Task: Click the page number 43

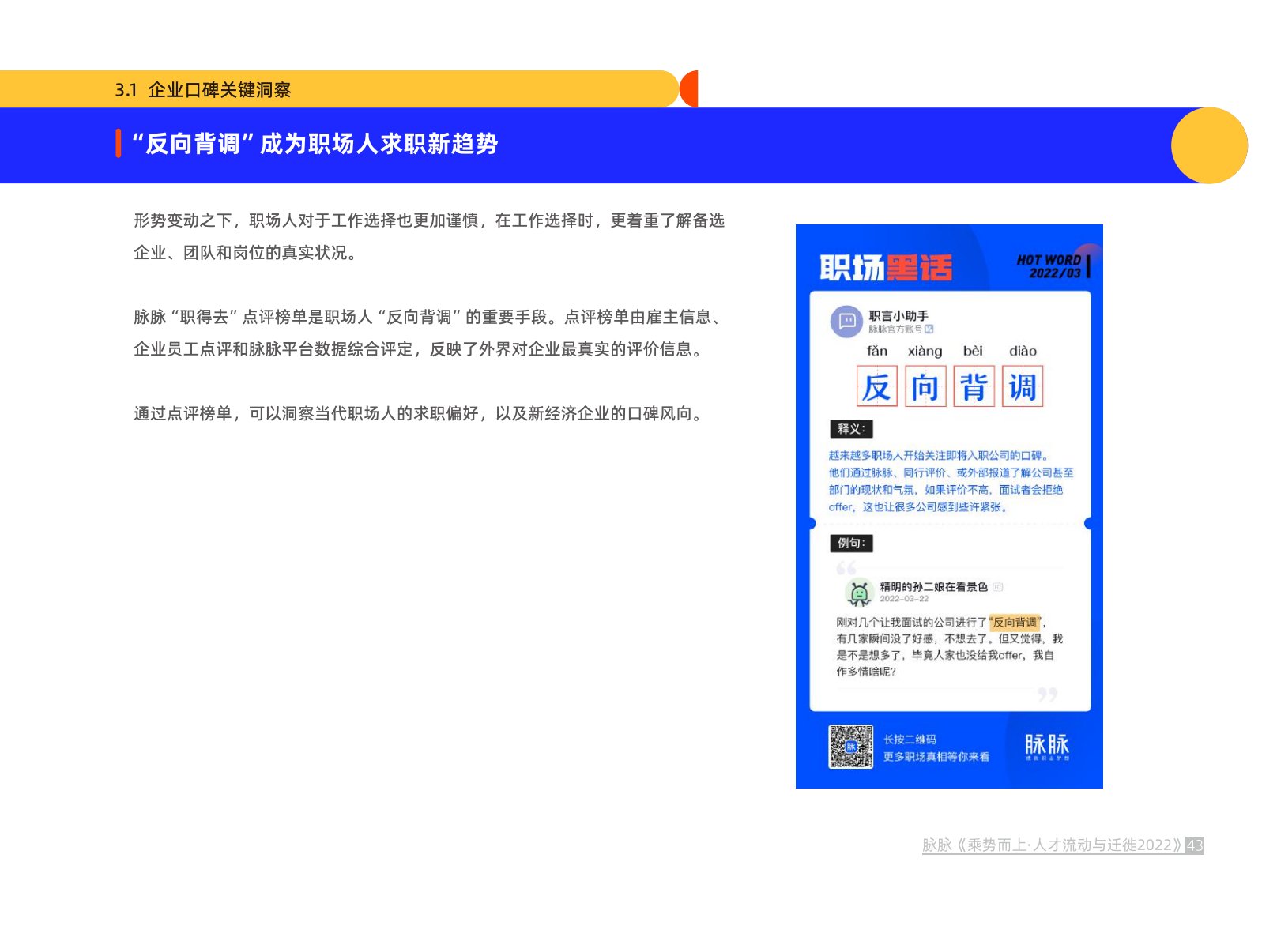Action: pyautogui.click(x=1195, y=845)
